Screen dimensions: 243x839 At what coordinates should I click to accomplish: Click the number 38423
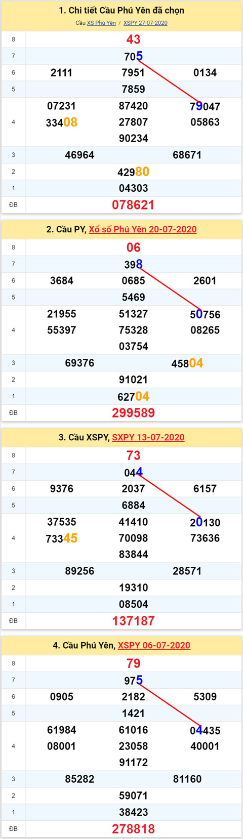[x=133, y=812]
